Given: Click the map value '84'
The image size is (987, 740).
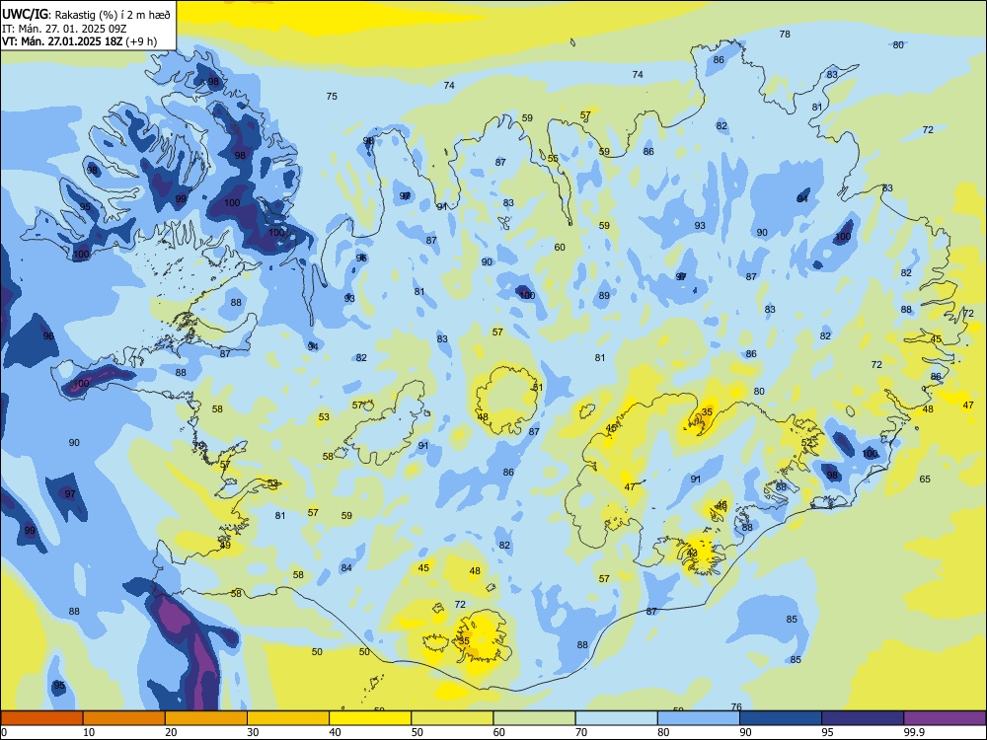Looking at the screenshot, I should point(346,568).
